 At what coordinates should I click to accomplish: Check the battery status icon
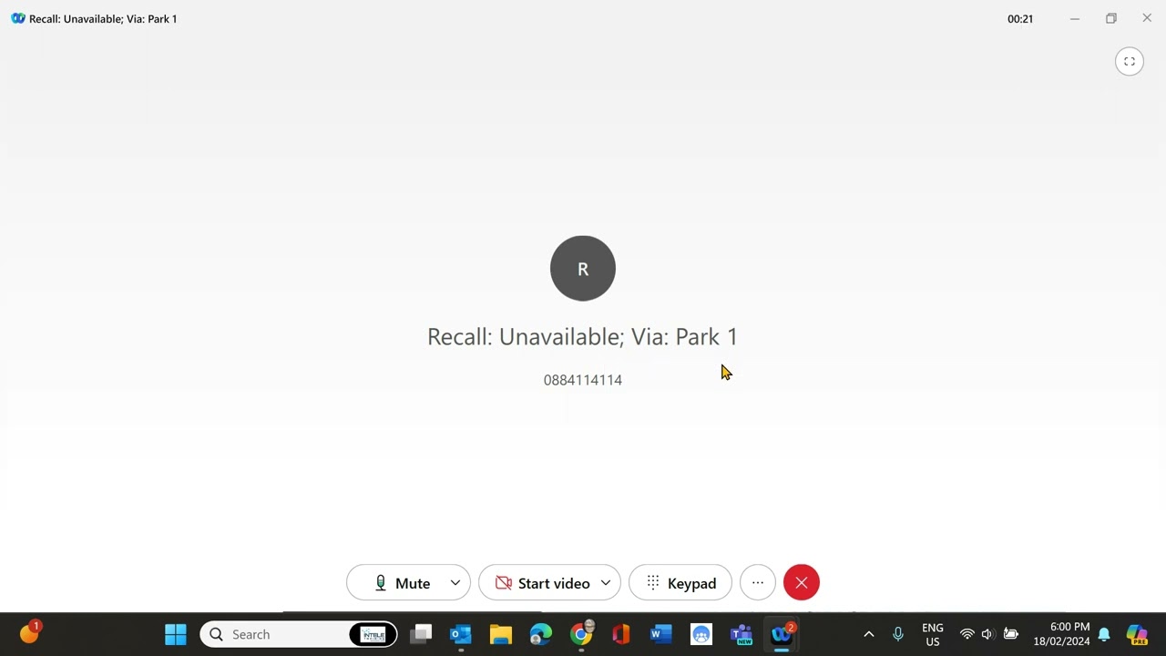point(1011,634)
